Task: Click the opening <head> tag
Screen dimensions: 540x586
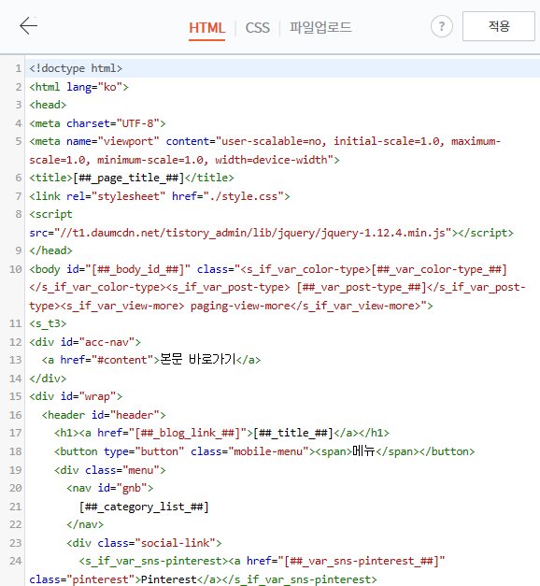Action: (48, 105)
